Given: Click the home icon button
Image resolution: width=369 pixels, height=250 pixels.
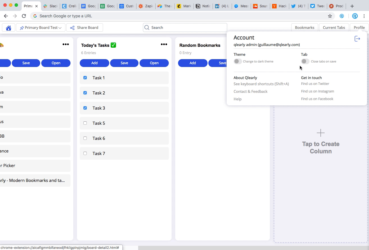Looking at the screenshot, I should click(x=8, y=28).
